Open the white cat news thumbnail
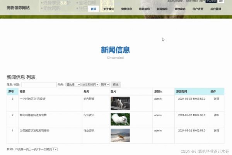232x155 pixels. (x=120, y=103)
